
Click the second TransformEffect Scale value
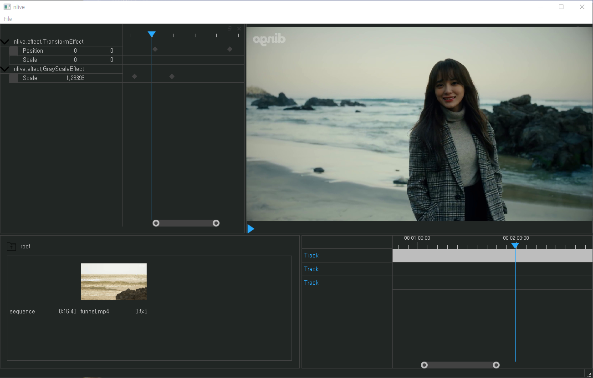click(112, 60)
